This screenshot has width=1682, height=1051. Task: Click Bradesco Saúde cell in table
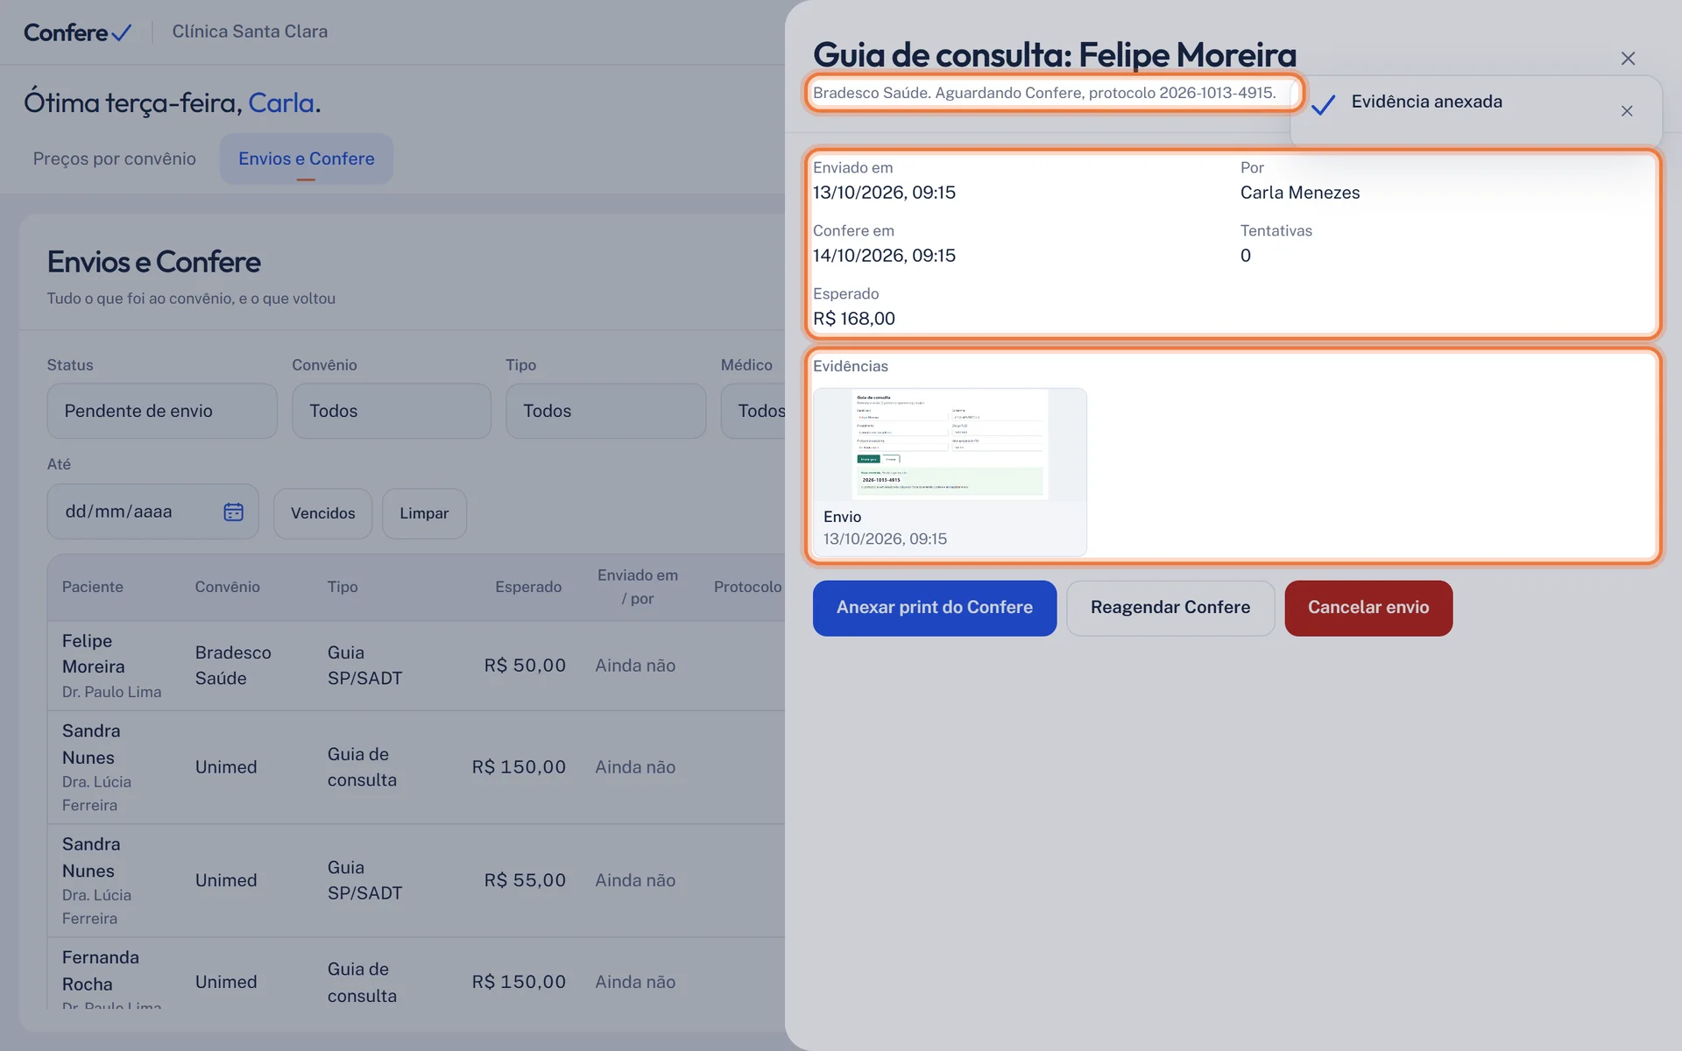(x=233, y=666)
